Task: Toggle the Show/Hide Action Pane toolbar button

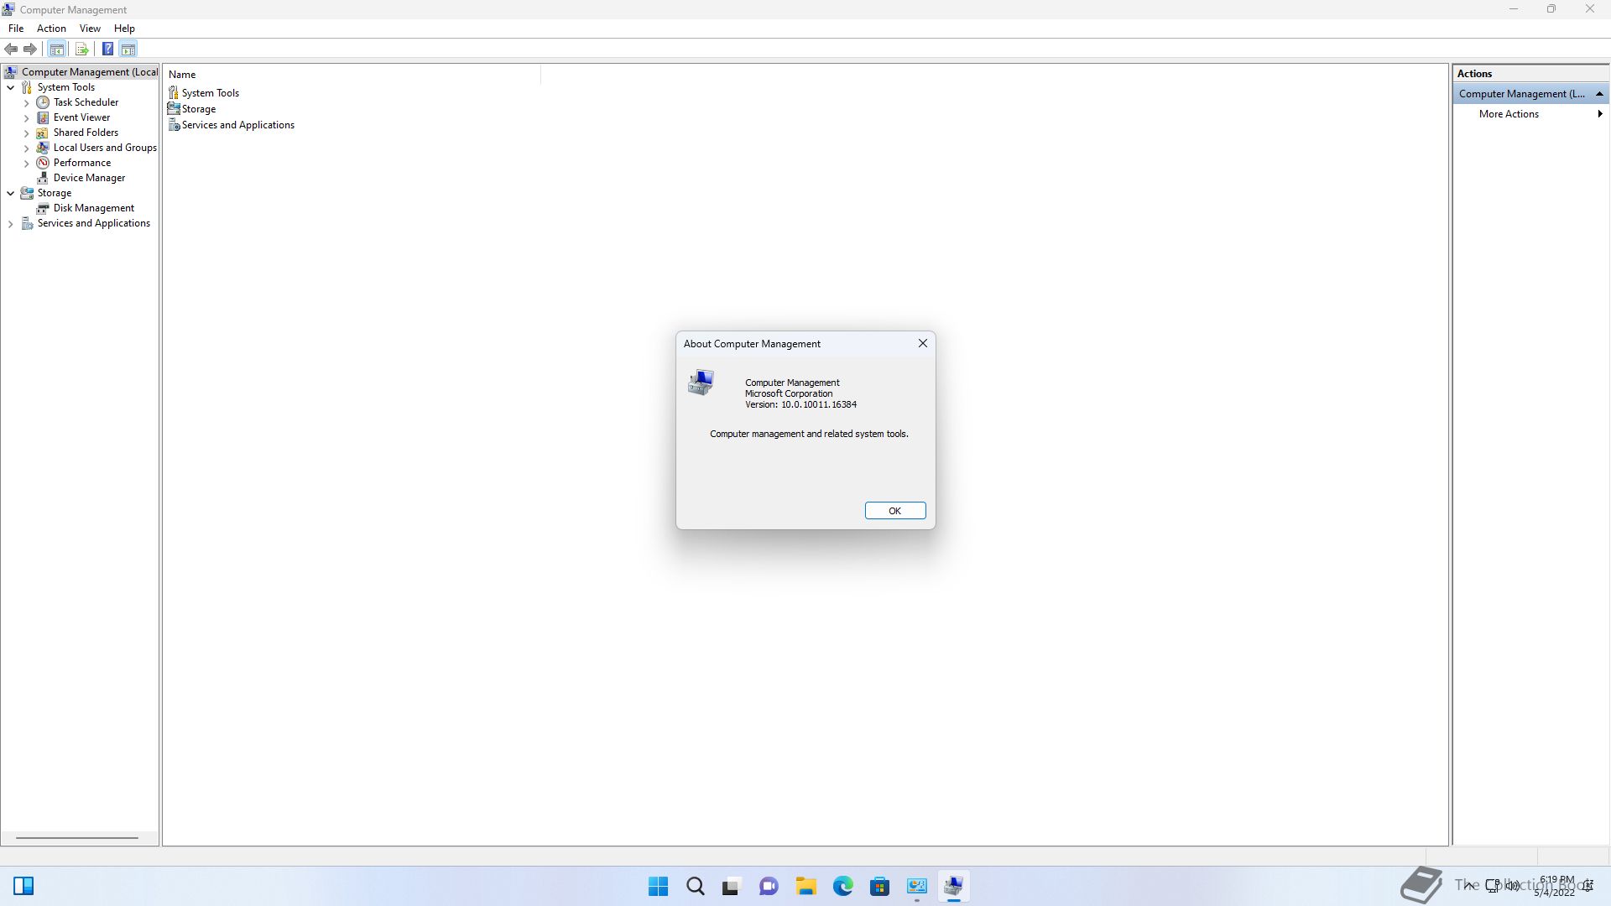Action: [x=128, y=49]
